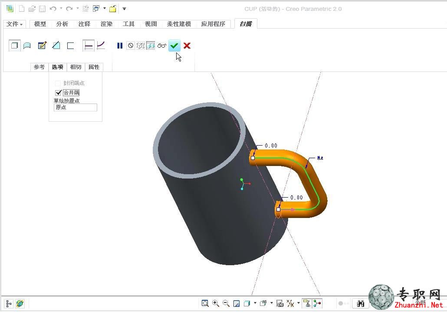The height and width of the screenshot is (312, 447).
Task: Click the Save icon in quick access
Action: pos(42,9)
